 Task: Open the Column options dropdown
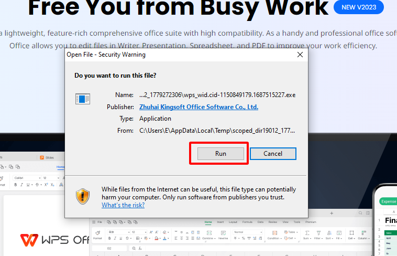click(x=363, y=235)
